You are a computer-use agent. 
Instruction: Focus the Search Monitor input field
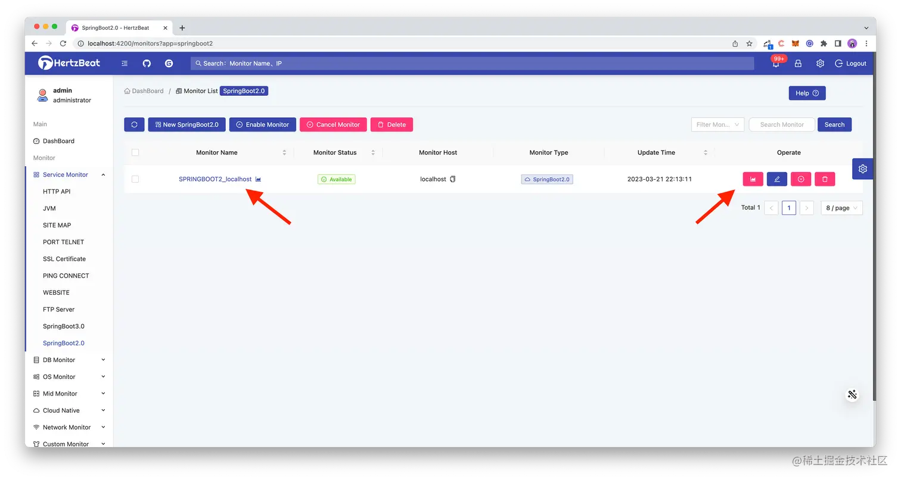pyautogui.click(x=782, y=124)
